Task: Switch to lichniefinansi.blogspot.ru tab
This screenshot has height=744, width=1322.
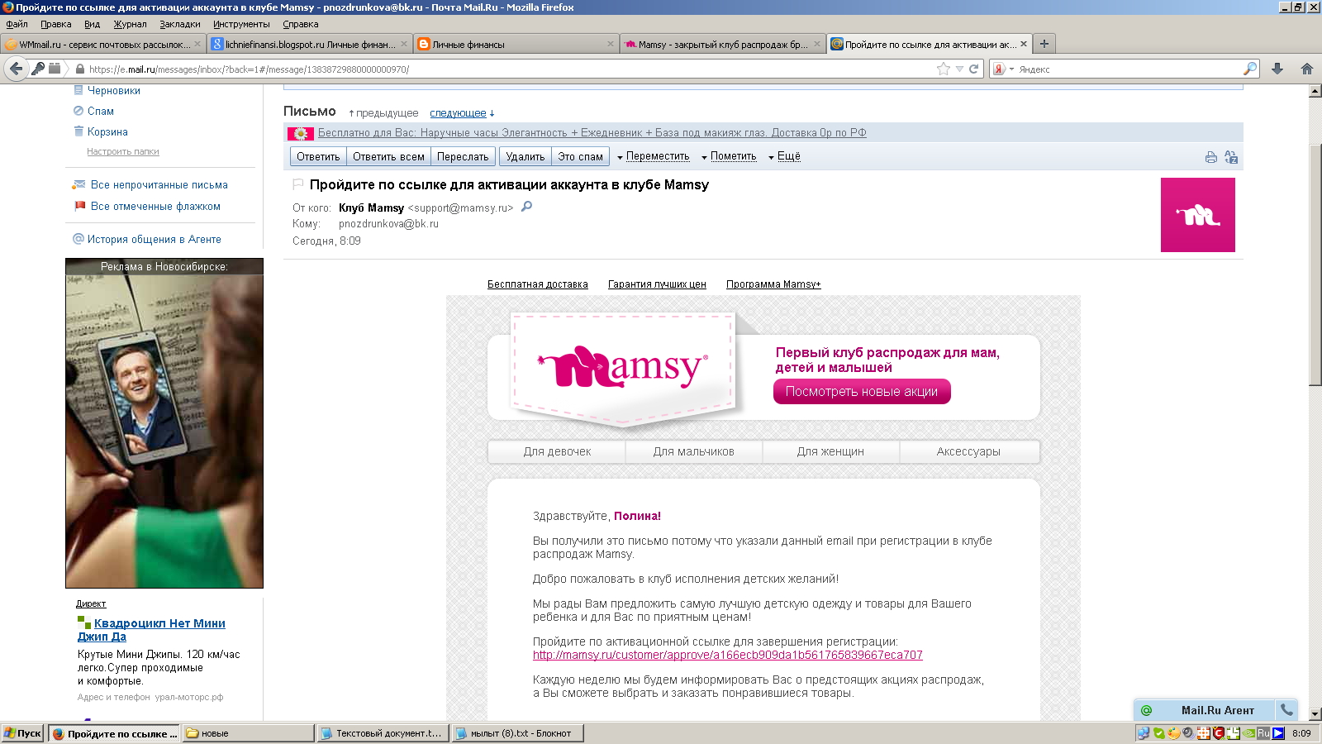Action: pos(310,44)
